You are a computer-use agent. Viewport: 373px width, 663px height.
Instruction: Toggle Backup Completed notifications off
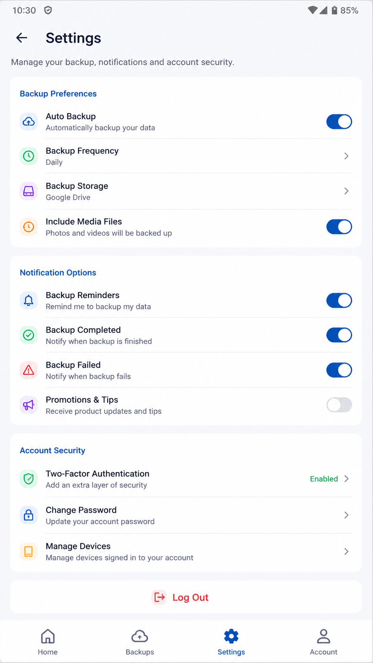coord(339,335)
